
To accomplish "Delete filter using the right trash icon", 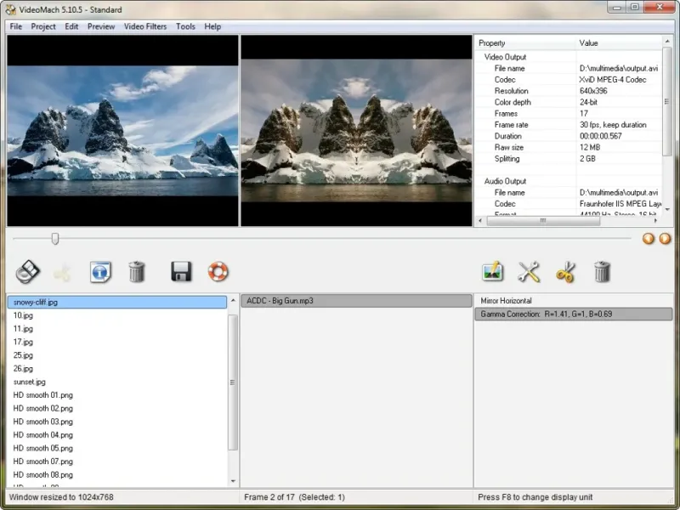I will [602, 272].
